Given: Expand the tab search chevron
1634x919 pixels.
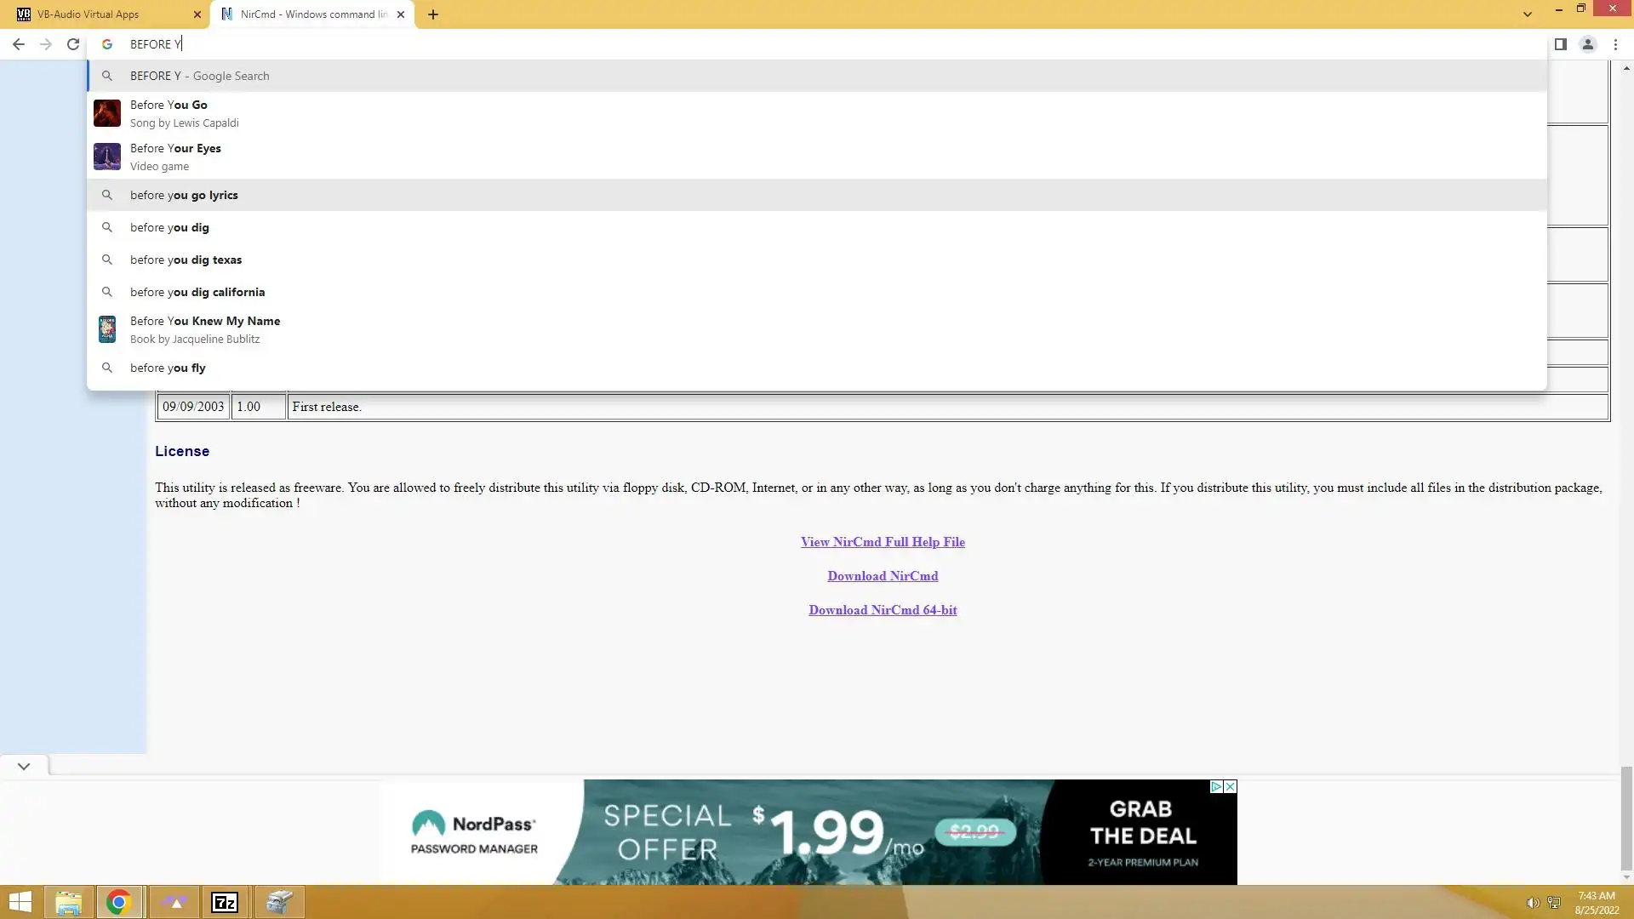Looking at the screenshot, I should [x=1528, y=14].
